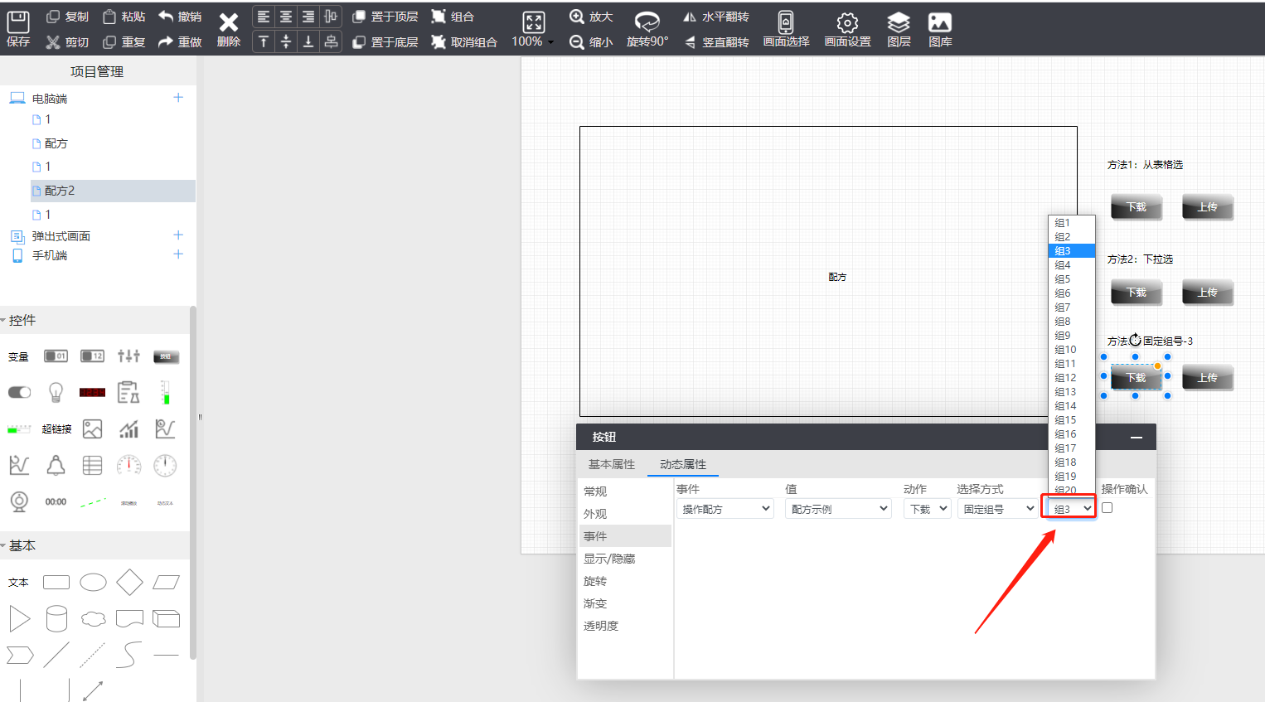Select the toggle switch widget
The width and height of the screenshot is (1265, 702).
pos(19,392)
